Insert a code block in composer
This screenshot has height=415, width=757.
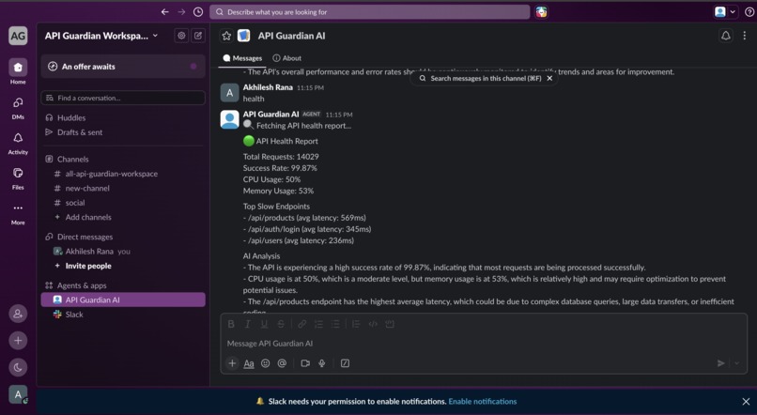coord(390,324)
